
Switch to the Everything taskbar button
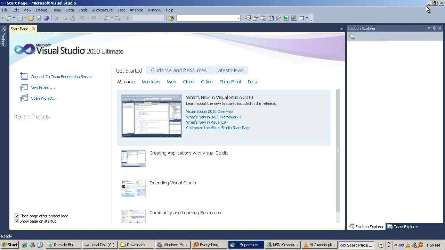click(x=209, y=245)
